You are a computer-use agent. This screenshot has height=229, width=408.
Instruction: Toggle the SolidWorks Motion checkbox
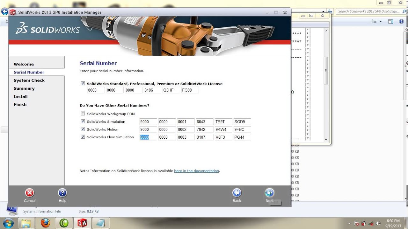(x=83, y=129)
